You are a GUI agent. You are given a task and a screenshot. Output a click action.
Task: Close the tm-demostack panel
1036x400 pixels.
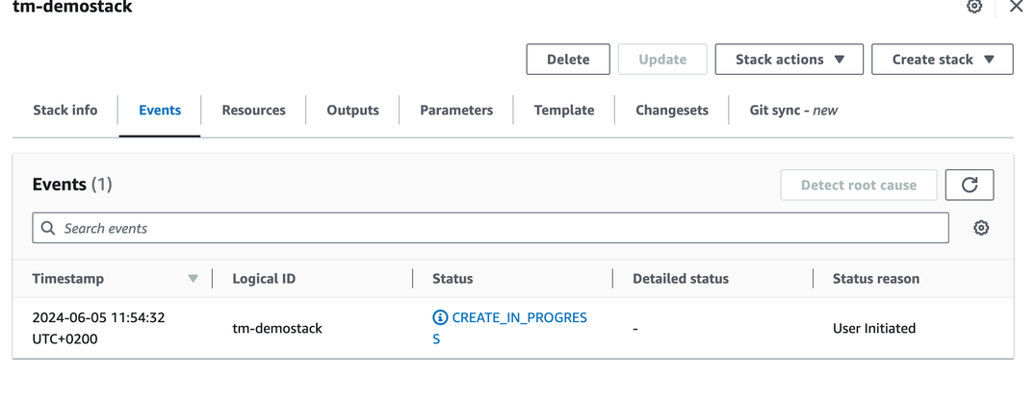[x=1016, y=7]
